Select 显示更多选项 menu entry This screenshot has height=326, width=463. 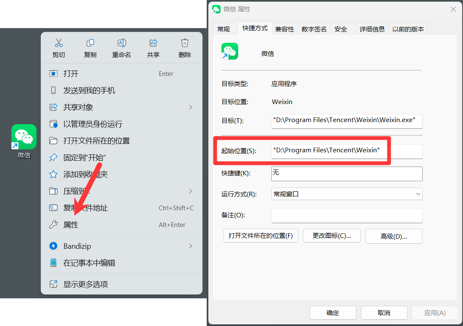pos(122,284)
